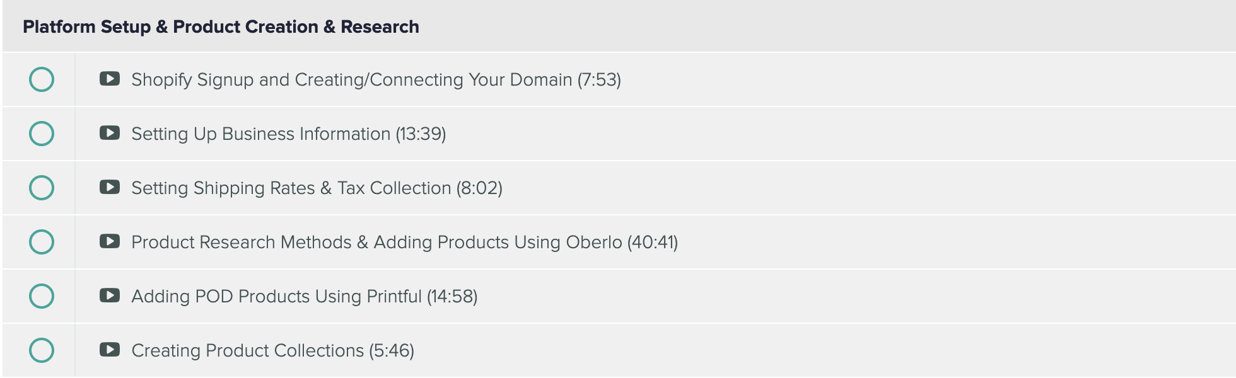This screenshot has height=378, width=1236.
Task: Mark Shopify Signup lecture as complete
Action: tap(42, 79)
